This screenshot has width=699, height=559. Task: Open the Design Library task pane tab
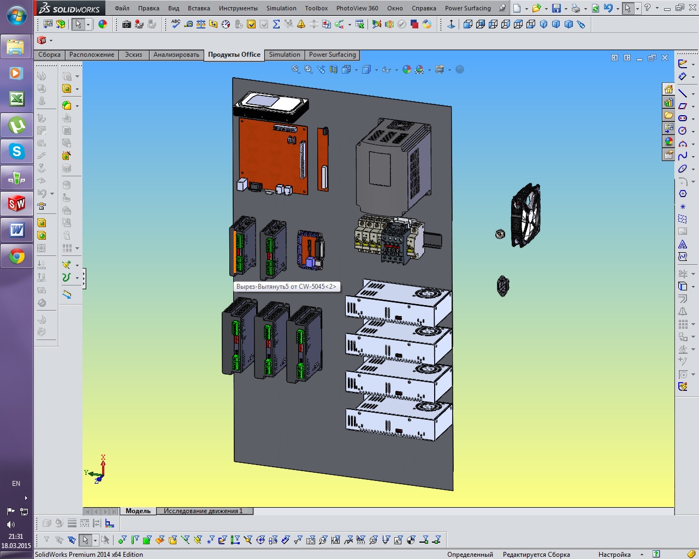coord(668,102)
